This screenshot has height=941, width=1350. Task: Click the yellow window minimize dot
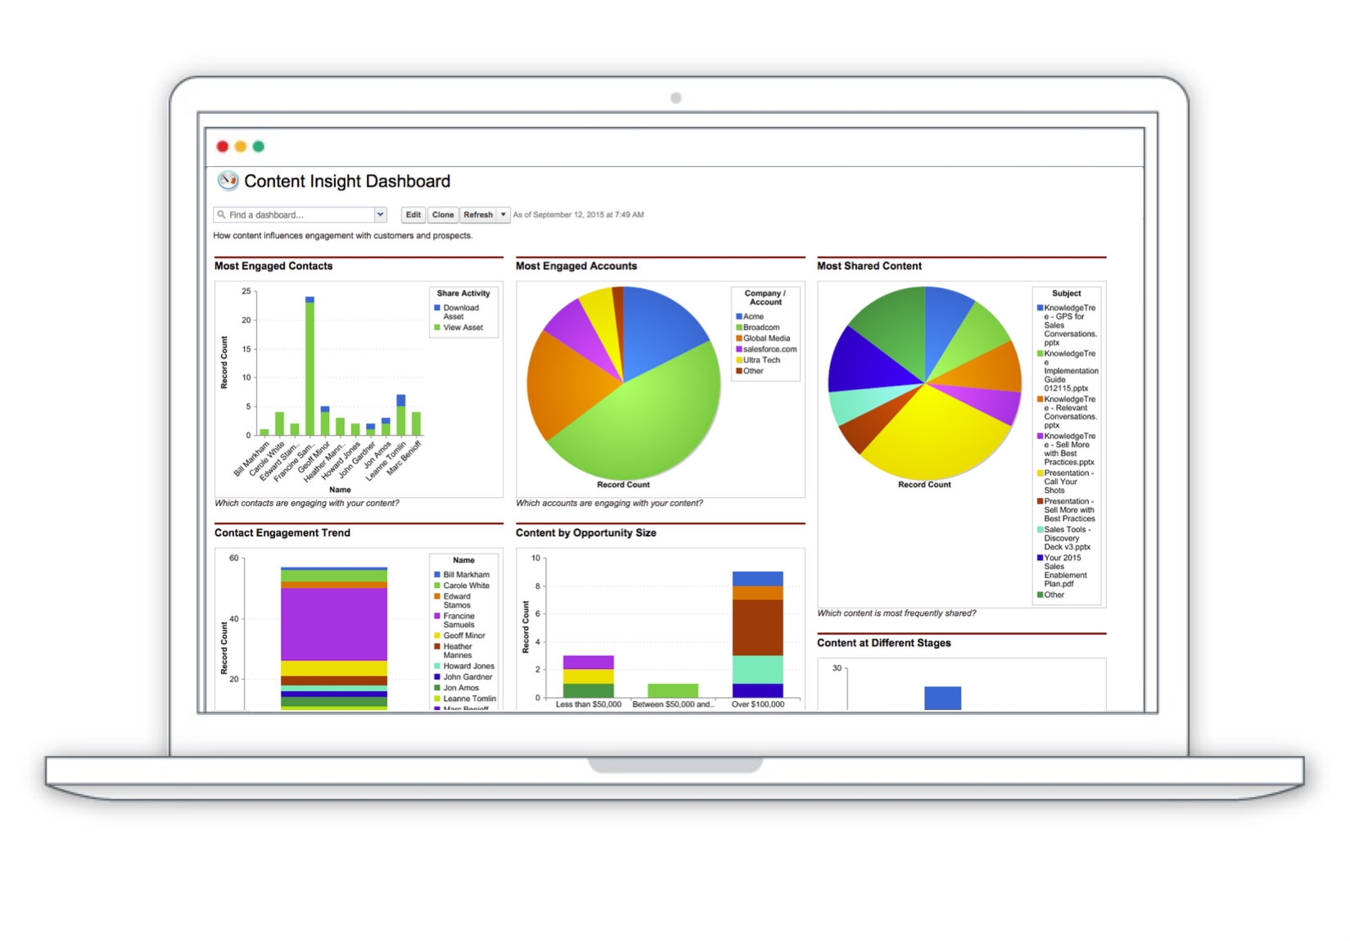tap(241, 147)
